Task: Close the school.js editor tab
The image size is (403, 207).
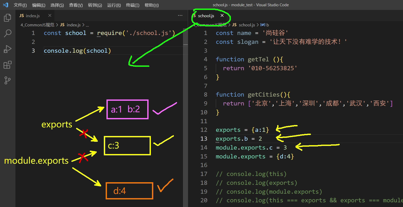Action: coord(222,16)
